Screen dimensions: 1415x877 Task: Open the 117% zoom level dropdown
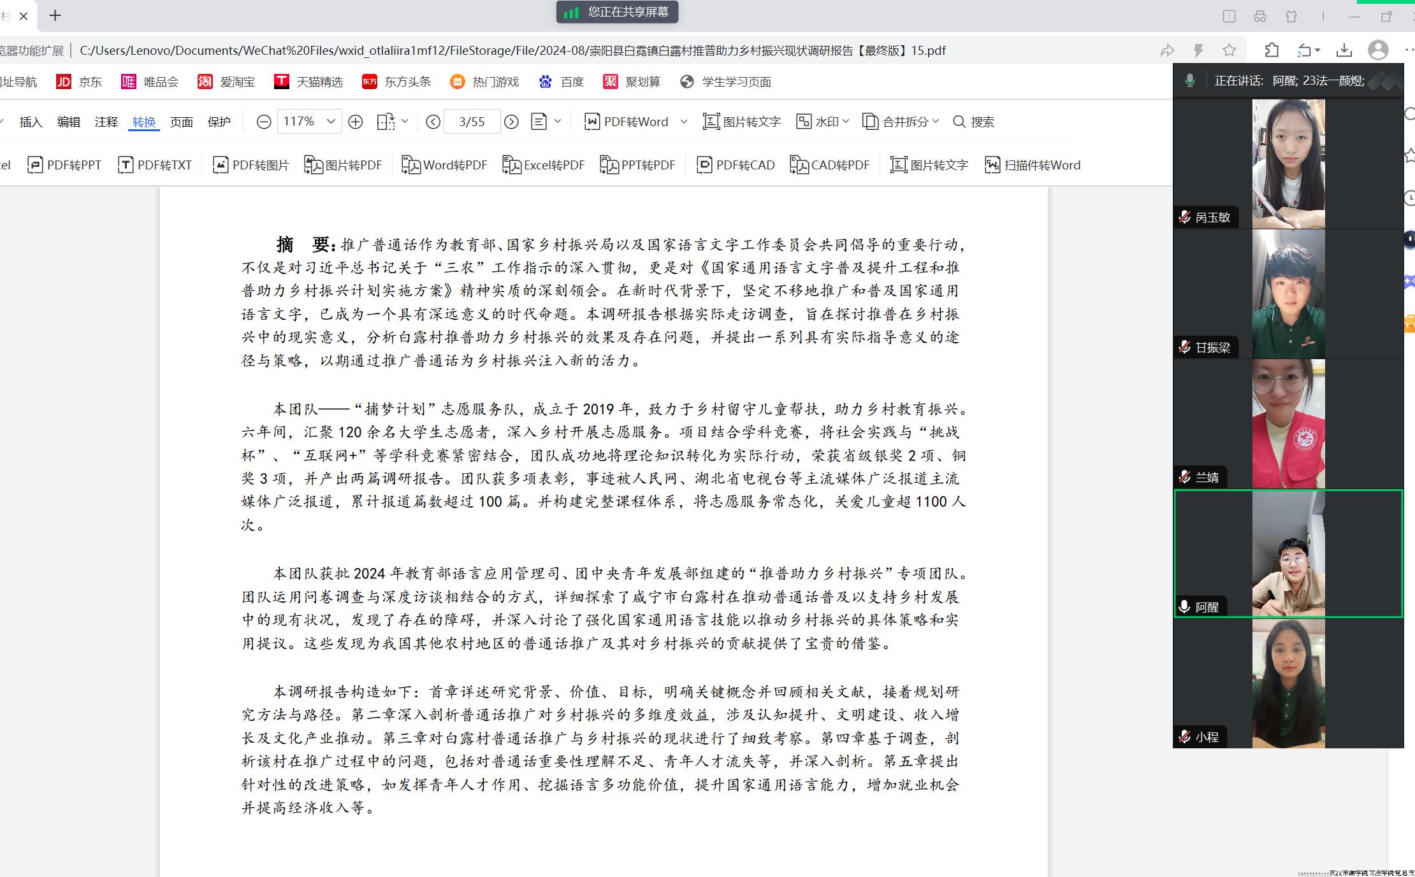click(331, 122)
